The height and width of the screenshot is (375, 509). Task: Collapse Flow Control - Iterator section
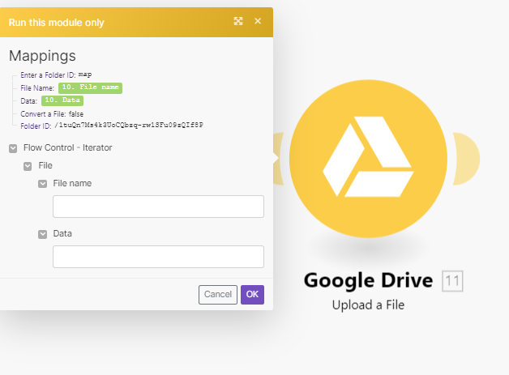(13, 148)
